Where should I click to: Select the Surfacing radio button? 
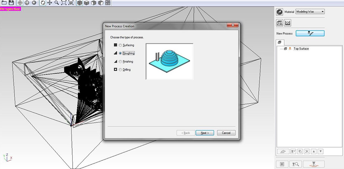pyautogui.click(x=120, y=45)
